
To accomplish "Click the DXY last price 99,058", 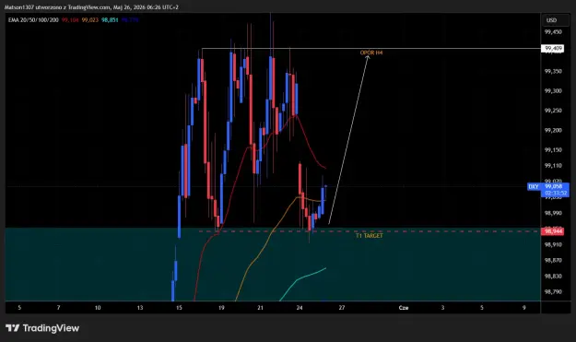I will (x=554, y=186).
